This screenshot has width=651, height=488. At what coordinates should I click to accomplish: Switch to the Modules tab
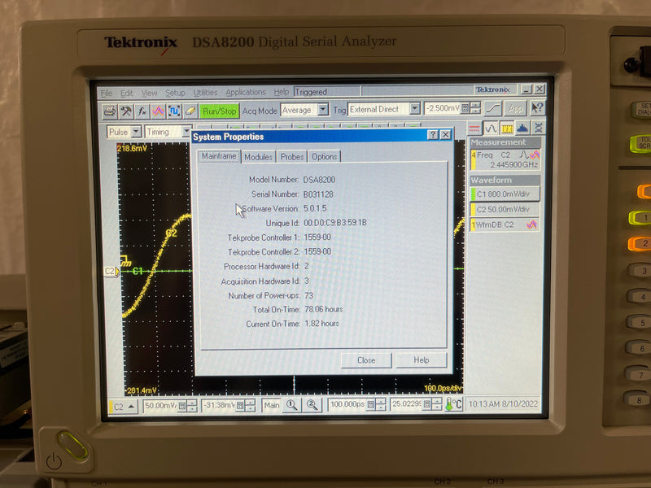[x=258, y=157]
